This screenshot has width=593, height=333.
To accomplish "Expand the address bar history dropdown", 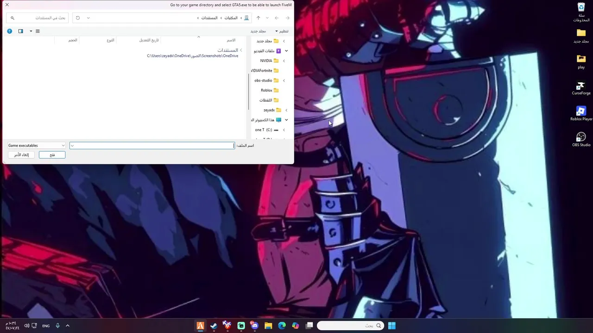I will (88, 18).
